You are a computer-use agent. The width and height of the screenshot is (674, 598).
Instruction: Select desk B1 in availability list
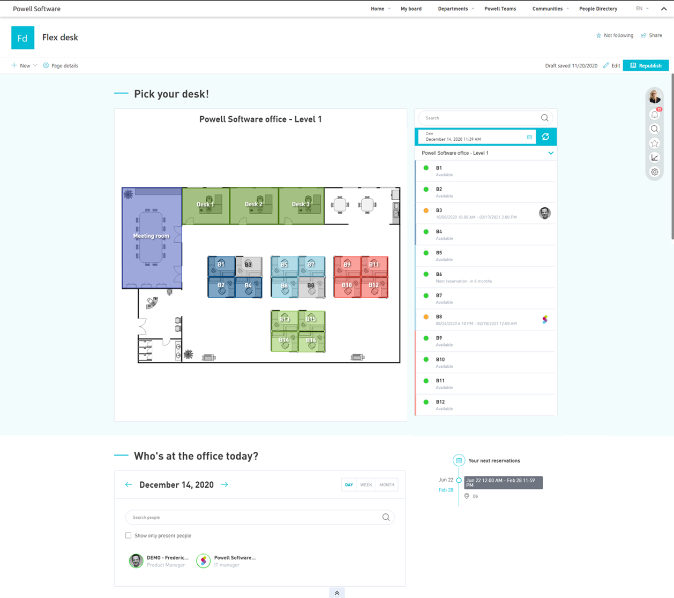pyautogui.click(x=486, y=171)
